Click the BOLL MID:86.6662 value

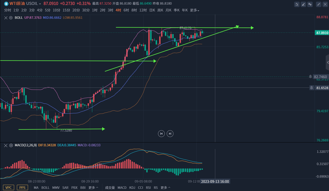pos(52,17)
